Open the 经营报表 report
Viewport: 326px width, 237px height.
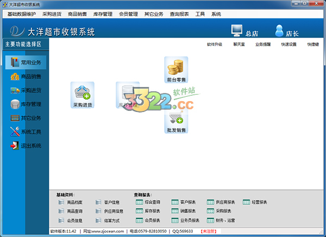[x=255, y=202]
